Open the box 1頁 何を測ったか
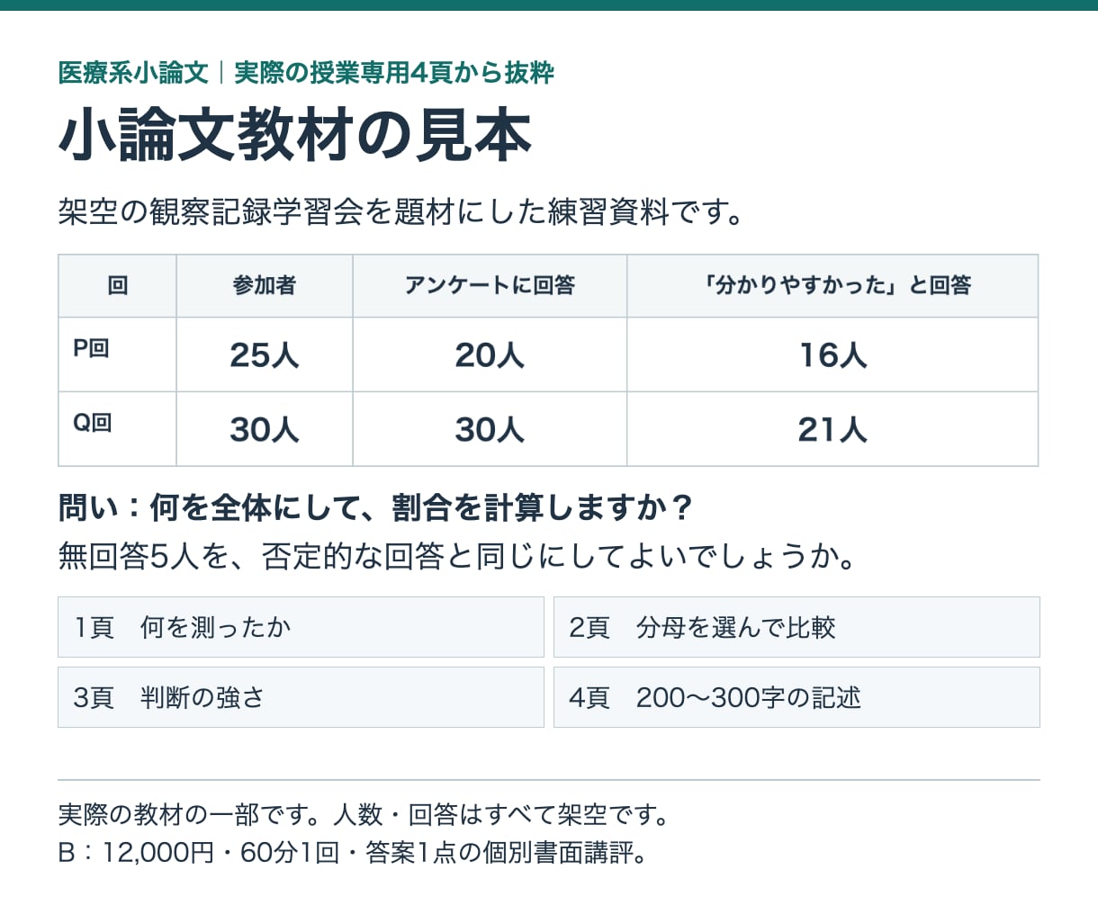Viewport: 1098px width, 914px height. (x=301, y=627)
